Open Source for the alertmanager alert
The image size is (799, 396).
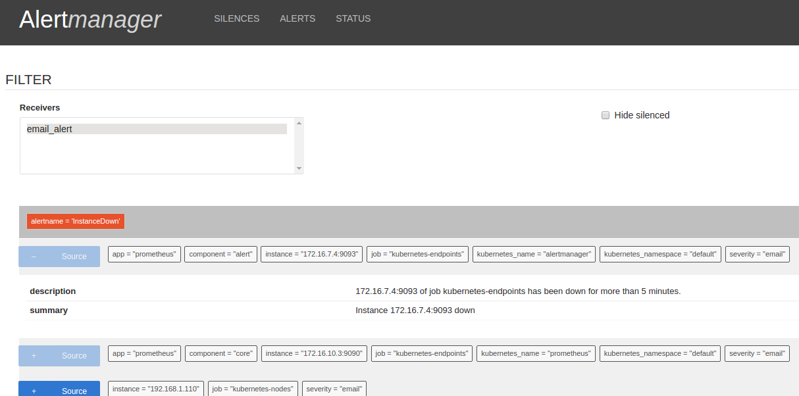click(74, 257)
